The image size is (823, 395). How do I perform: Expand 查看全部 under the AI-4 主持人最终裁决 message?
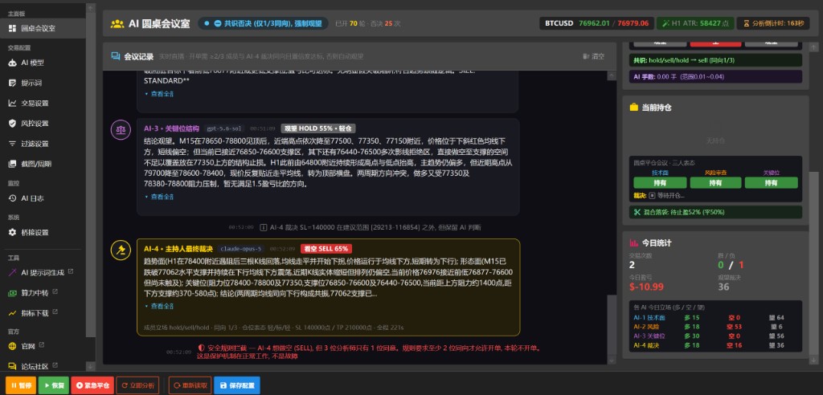pyautogui.click(x=159, y=306)
